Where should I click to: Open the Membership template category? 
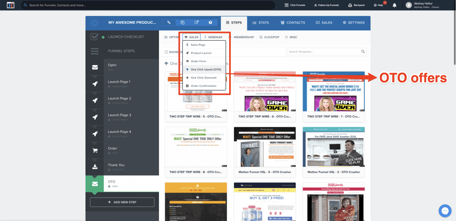coord(241,37)
